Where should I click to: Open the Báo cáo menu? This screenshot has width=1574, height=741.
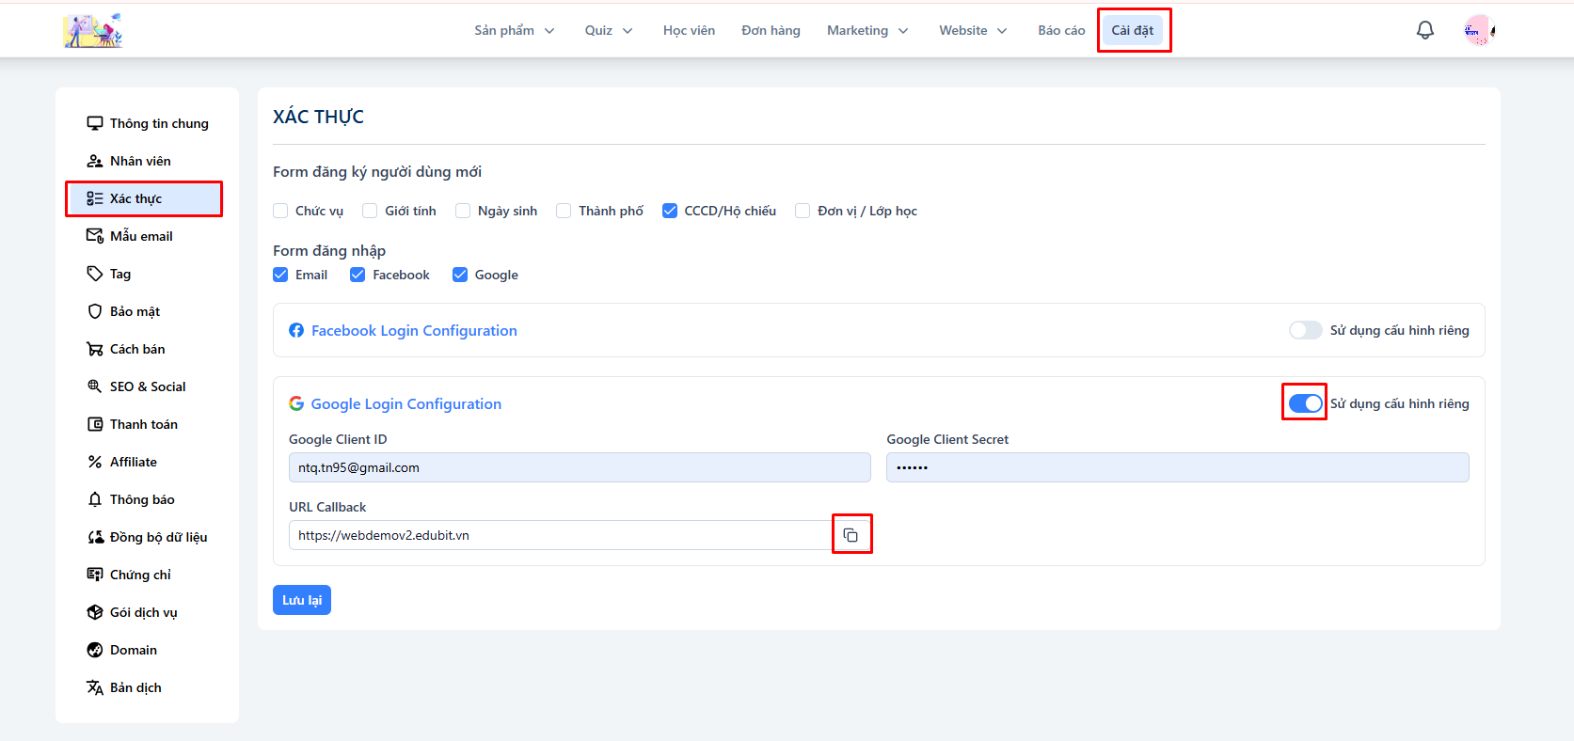(1061, 30)
